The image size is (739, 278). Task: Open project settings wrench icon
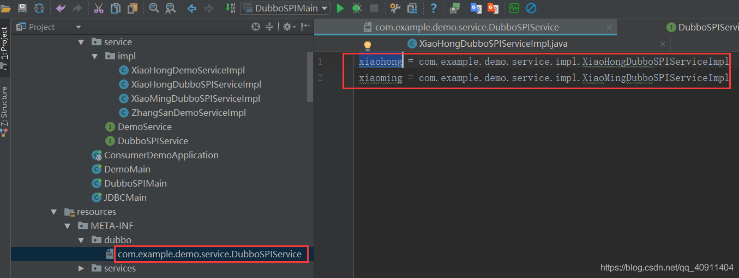395,8
